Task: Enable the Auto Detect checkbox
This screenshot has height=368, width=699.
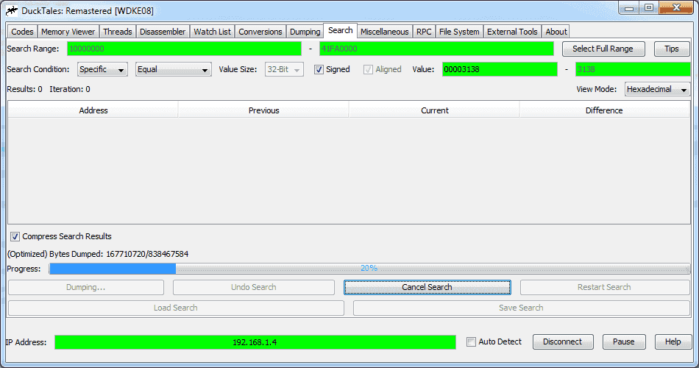Action: 471,342
